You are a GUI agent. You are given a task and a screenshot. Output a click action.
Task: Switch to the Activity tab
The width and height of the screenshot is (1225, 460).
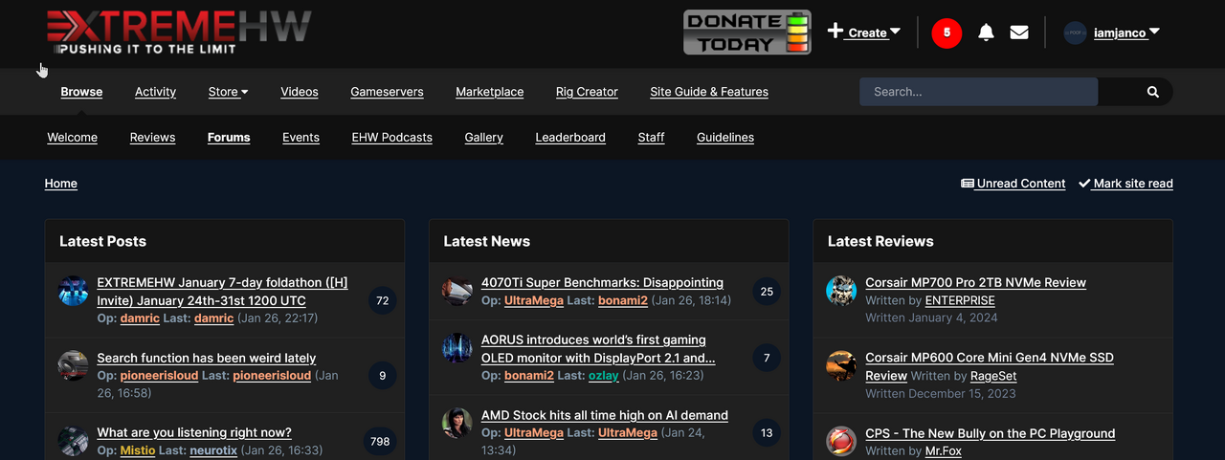coord(155,92)
